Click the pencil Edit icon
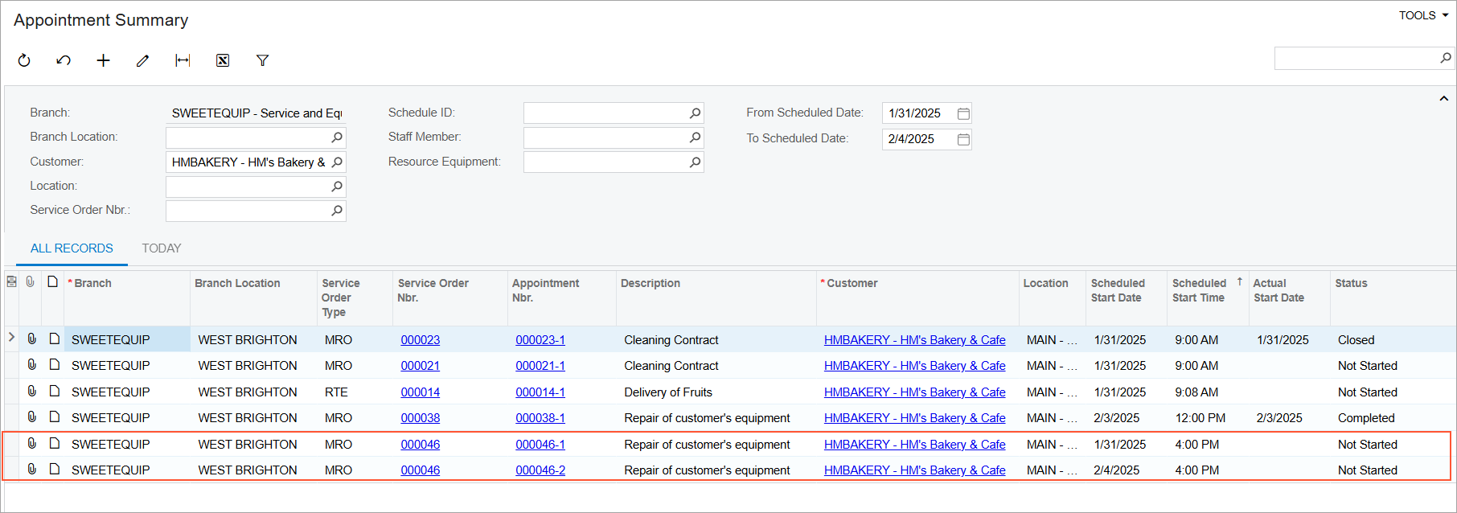 coord(142,60)
